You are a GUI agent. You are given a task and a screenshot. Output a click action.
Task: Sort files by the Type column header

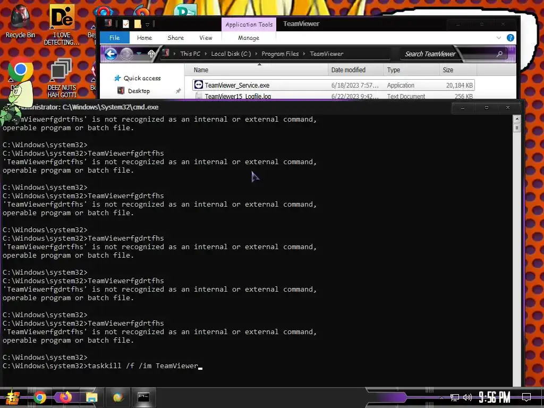(411, 70)
